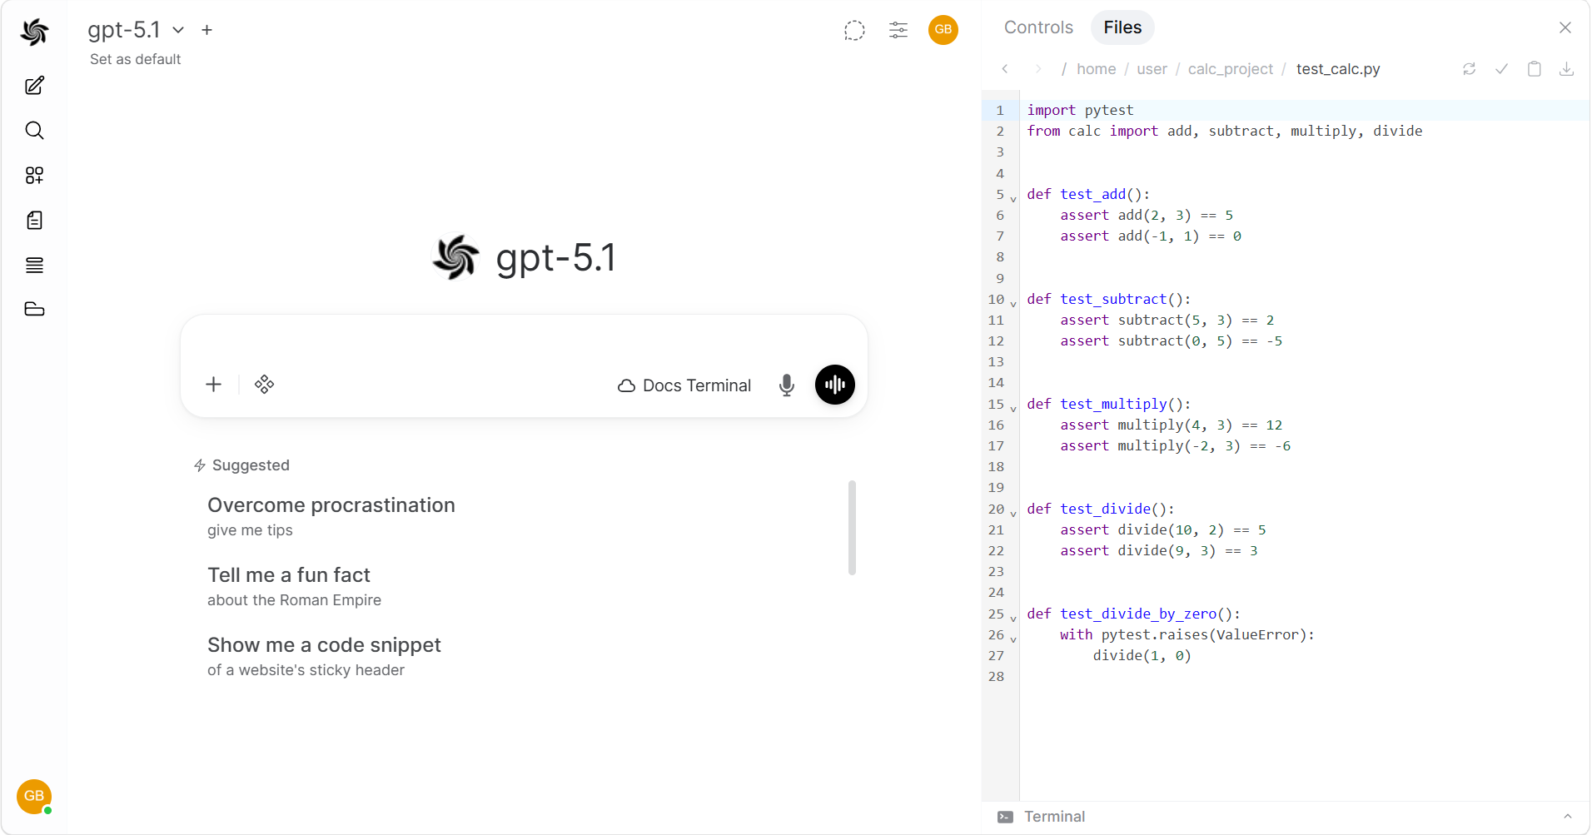Screen dimensions: 1592x835
Task: Copy file contents with clipboard icon
Action: pyautogui.click(x=1535, y=69)
